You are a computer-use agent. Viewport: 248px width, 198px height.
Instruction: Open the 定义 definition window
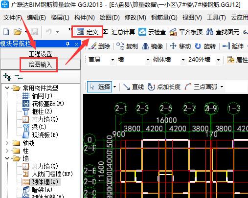(x=88, y=32)
